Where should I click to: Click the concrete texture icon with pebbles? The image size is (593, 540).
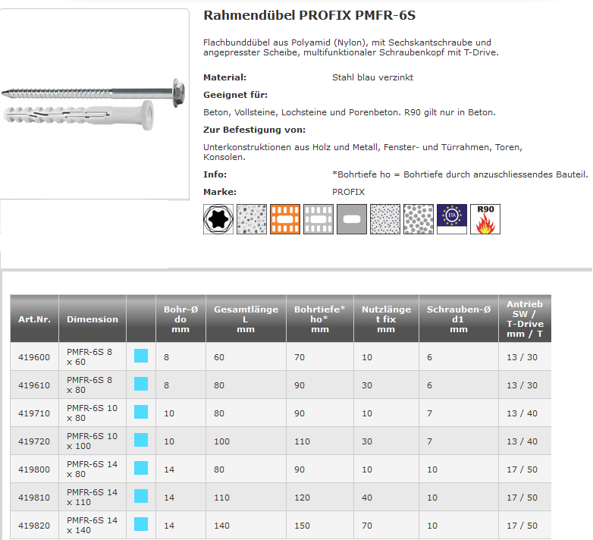pyautogui.click(x=252, y=219)
